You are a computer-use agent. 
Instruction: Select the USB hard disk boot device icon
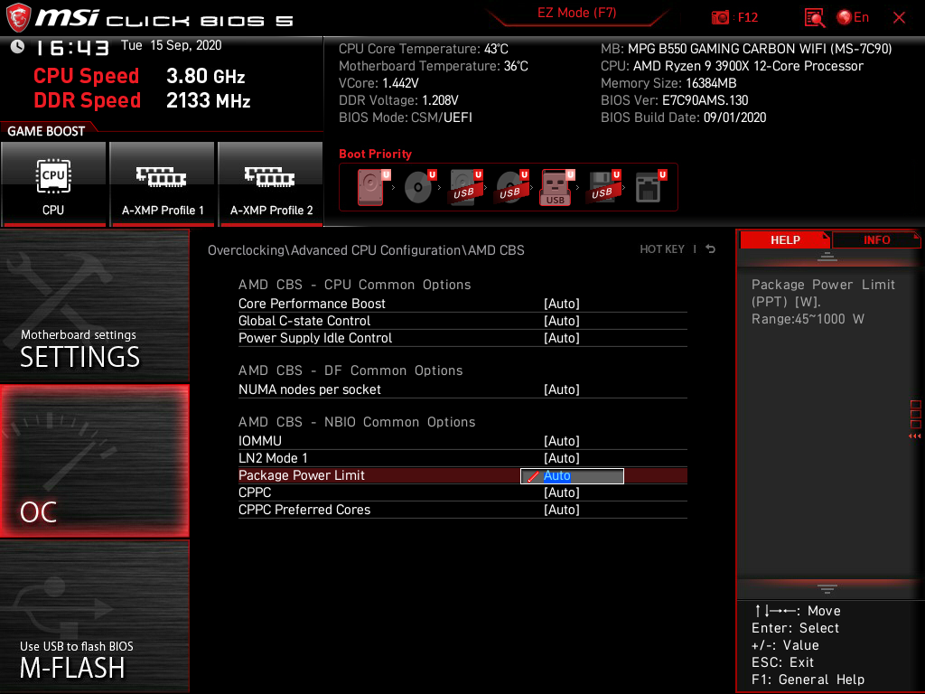point(466,187)
